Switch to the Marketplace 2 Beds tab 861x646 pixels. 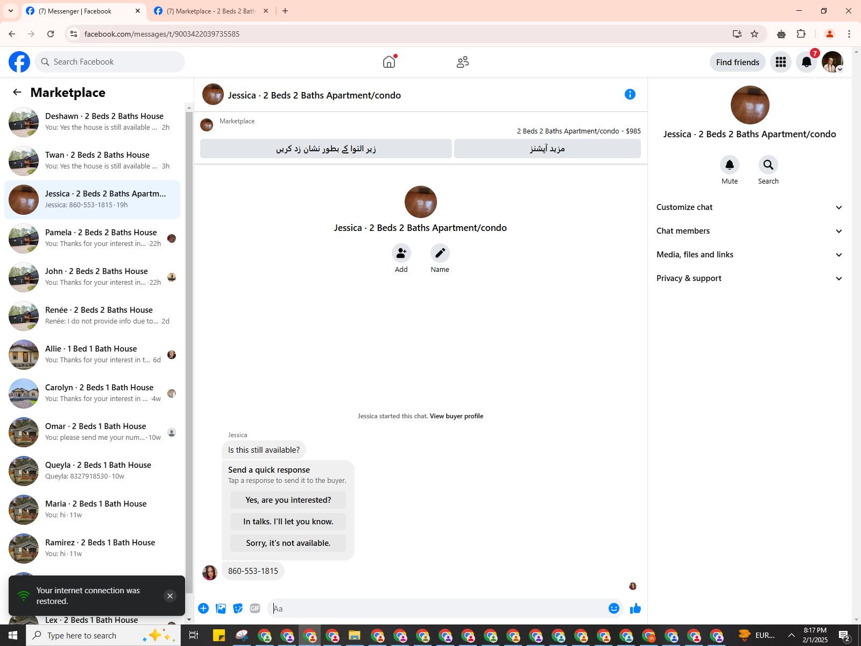click(211, 11)
